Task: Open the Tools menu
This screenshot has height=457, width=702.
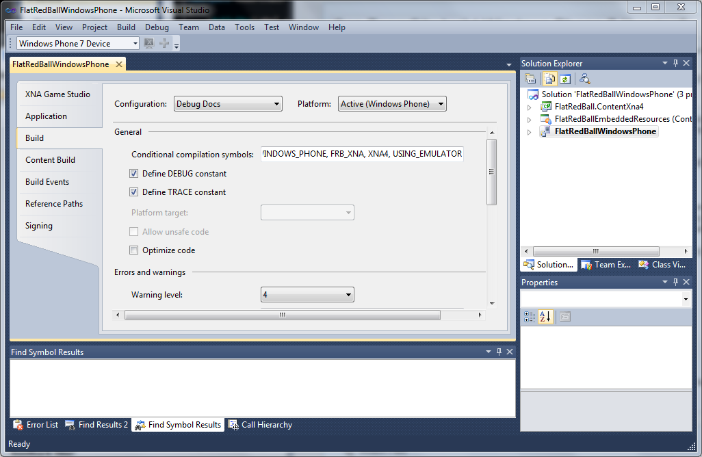Action: [244, 27]
